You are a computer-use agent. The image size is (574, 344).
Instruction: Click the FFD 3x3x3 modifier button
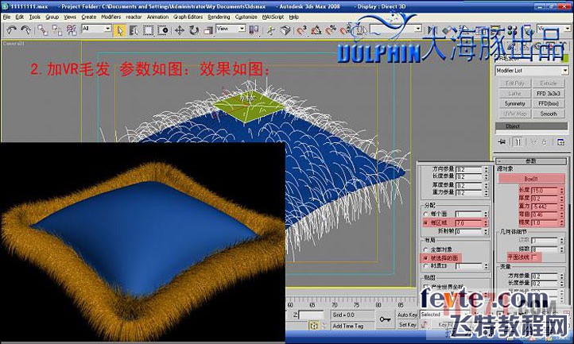[548, 94]
